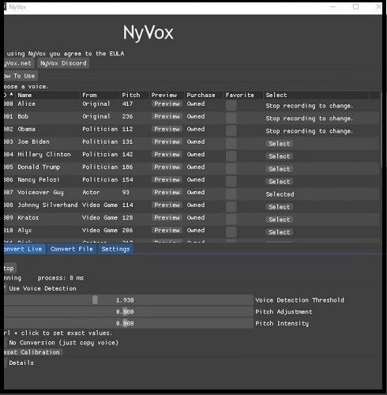Image resolution: width=387 pixels, height=395 pixels.
Task: Preview the Alyx voice
Action: 167,231
